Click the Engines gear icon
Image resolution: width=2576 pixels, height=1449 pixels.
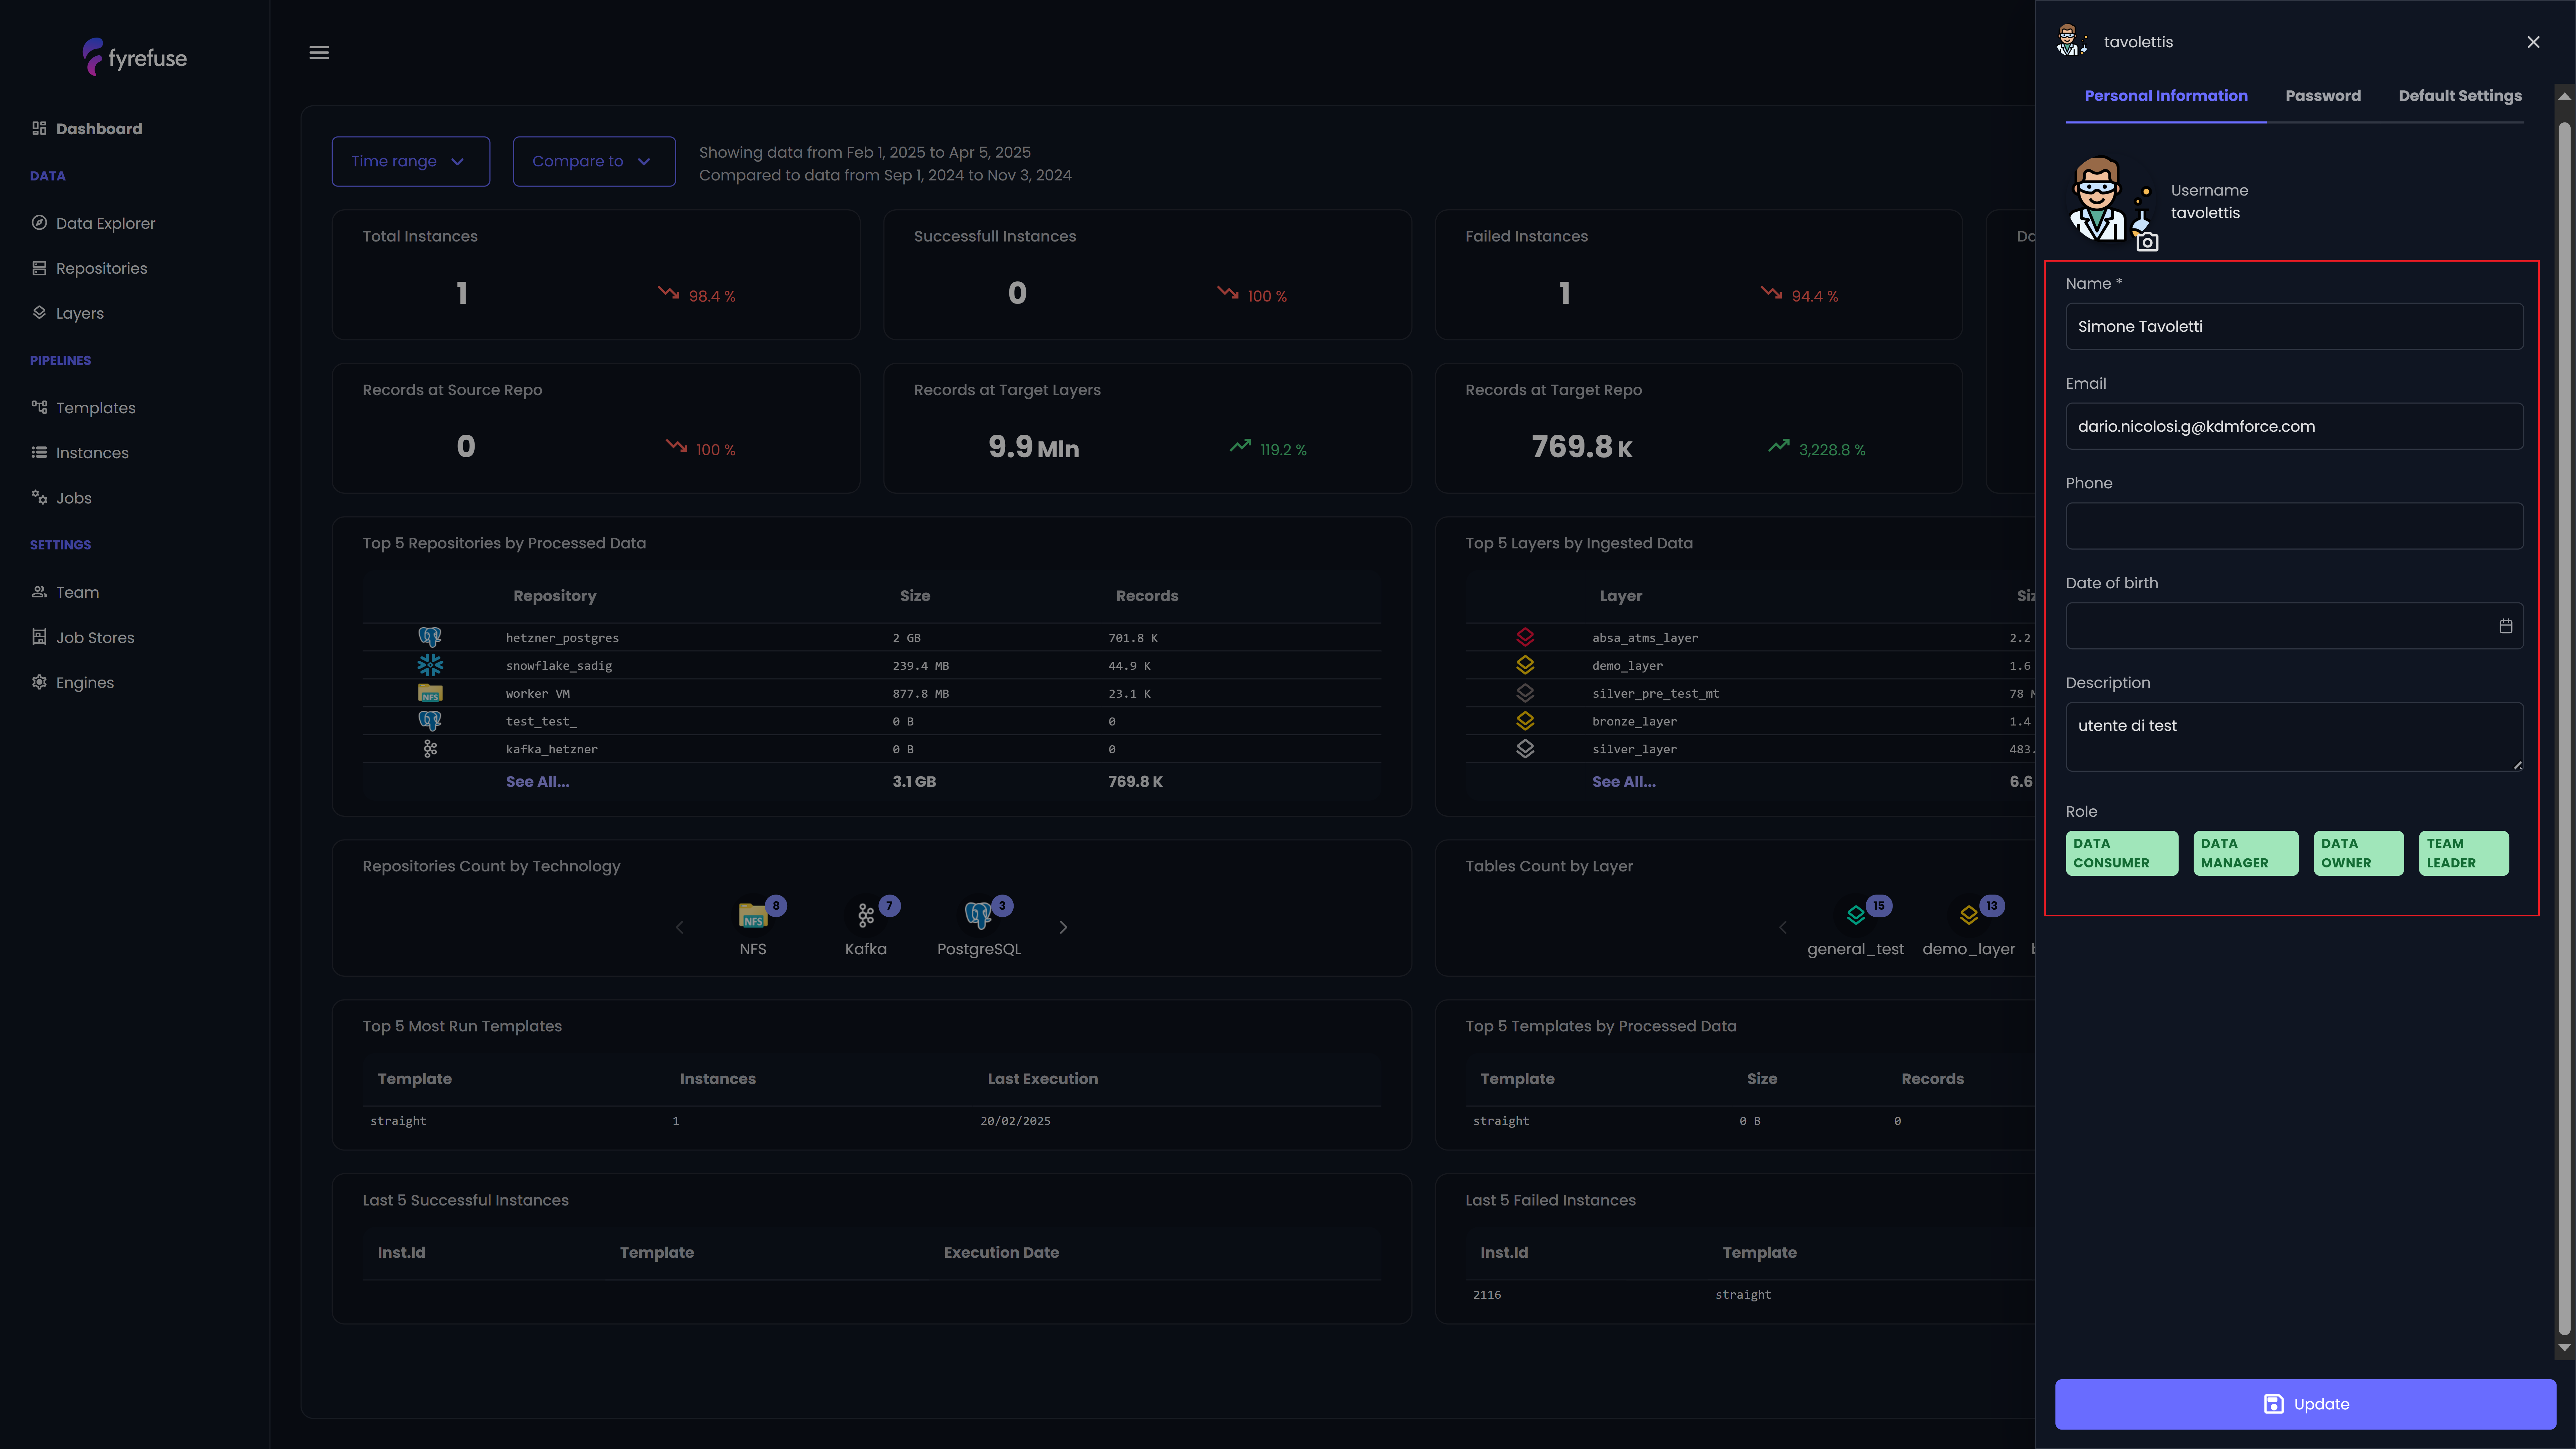coord(39,682)
